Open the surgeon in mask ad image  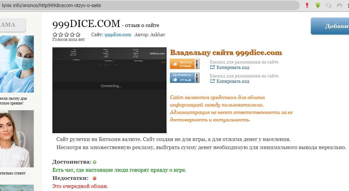[x=17, y=64]
